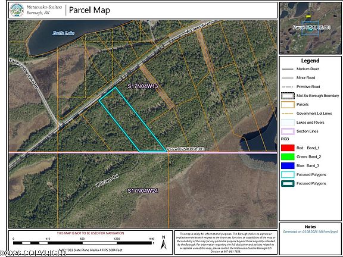This screenshot has width=343, height=257.
Task: Click the '820' scale bar value
Action: tap(82, 239)
